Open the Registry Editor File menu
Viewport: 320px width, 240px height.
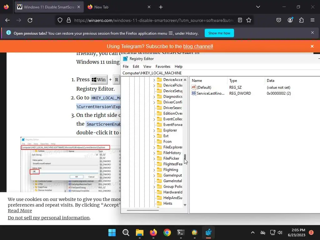tap(126, 67)
